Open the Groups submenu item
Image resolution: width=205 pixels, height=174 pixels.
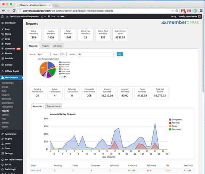pos(5,87)
